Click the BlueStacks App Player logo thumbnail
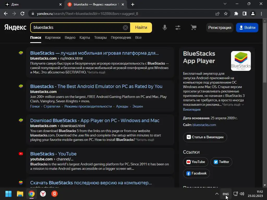 click(x=241, y=61)
